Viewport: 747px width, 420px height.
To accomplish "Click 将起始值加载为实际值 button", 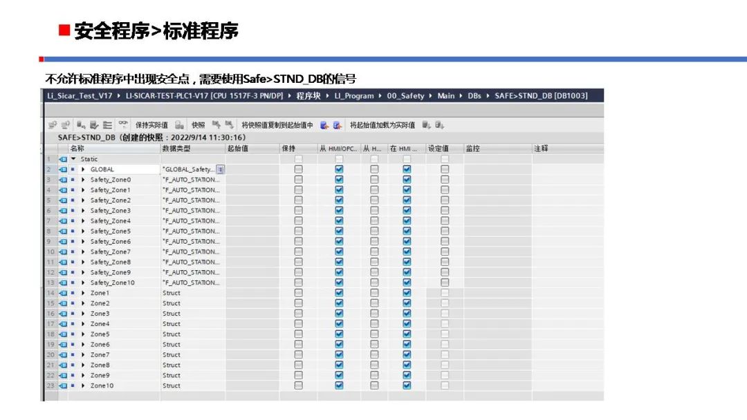I will point(382,125).
